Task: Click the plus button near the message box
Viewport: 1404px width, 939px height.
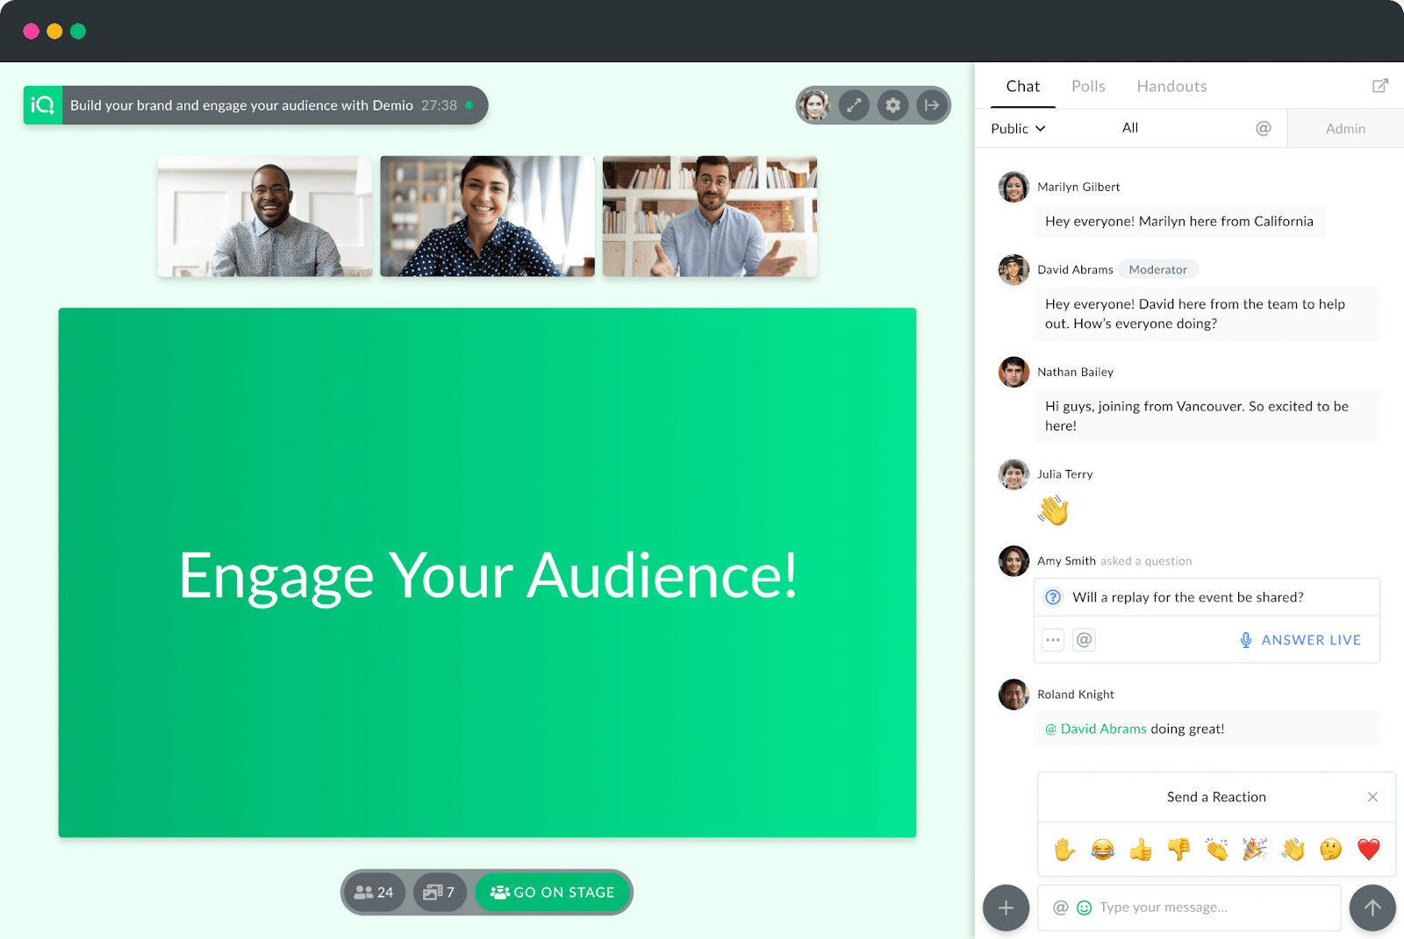Action: click(1006, 907)
